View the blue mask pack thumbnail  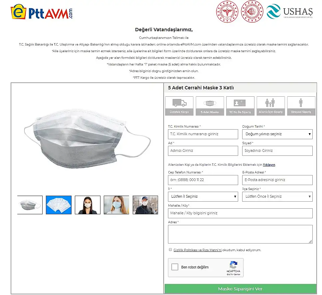click(59, 205)
